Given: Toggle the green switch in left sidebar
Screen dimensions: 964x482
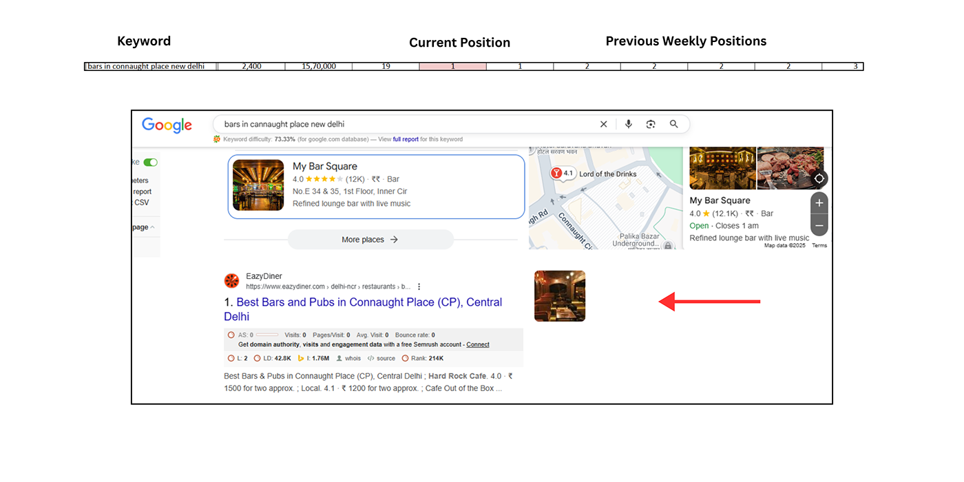Looking at the screenshot, I should tap(150, 163).
